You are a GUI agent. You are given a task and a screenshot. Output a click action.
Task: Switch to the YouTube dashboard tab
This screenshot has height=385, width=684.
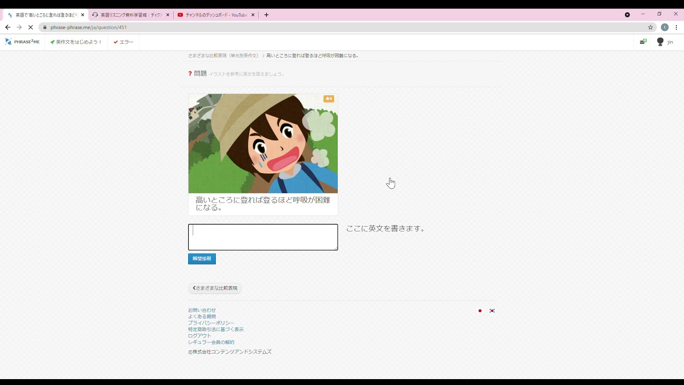pyautogui.click(x=216, y=15)
